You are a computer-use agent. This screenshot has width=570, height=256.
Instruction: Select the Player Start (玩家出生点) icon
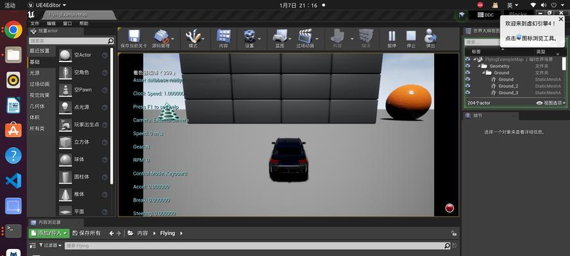[65, 125]
